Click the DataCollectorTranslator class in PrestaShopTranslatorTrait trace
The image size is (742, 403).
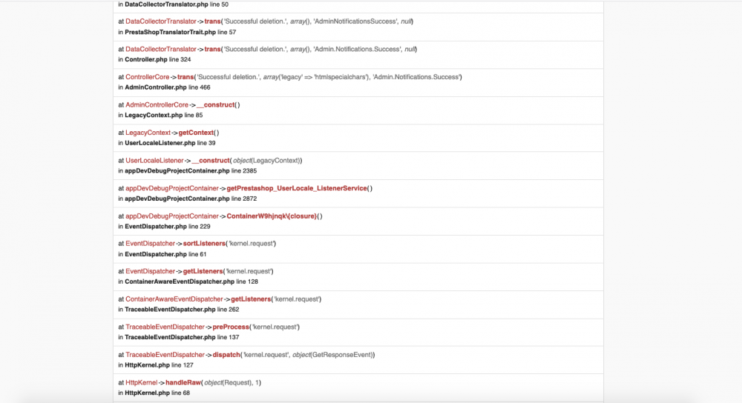click(160, 21)
